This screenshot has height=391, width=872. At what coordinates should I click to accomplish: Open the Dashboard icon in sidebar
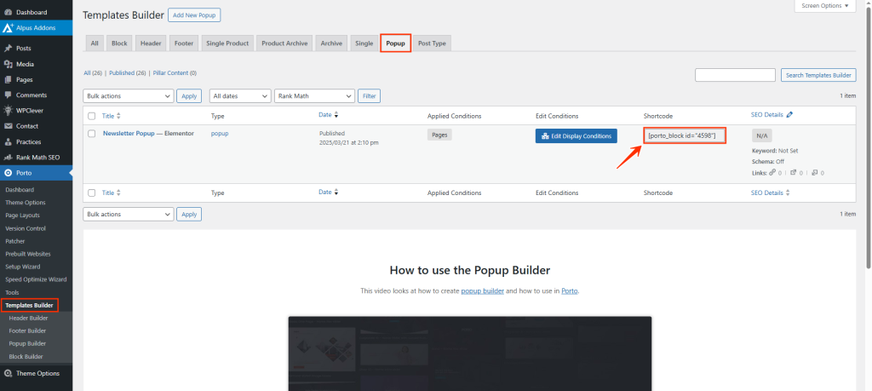[x=8, y=12]
